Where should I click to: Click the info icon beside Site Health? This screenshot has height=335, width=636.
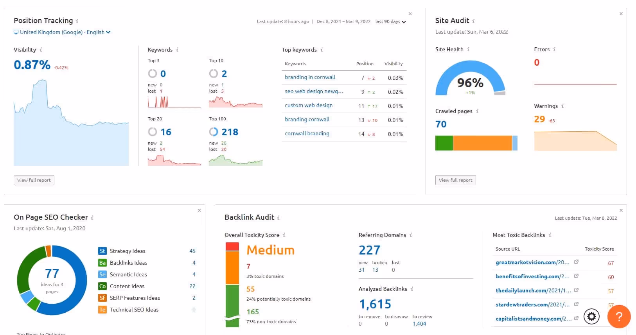click(468, 49)
